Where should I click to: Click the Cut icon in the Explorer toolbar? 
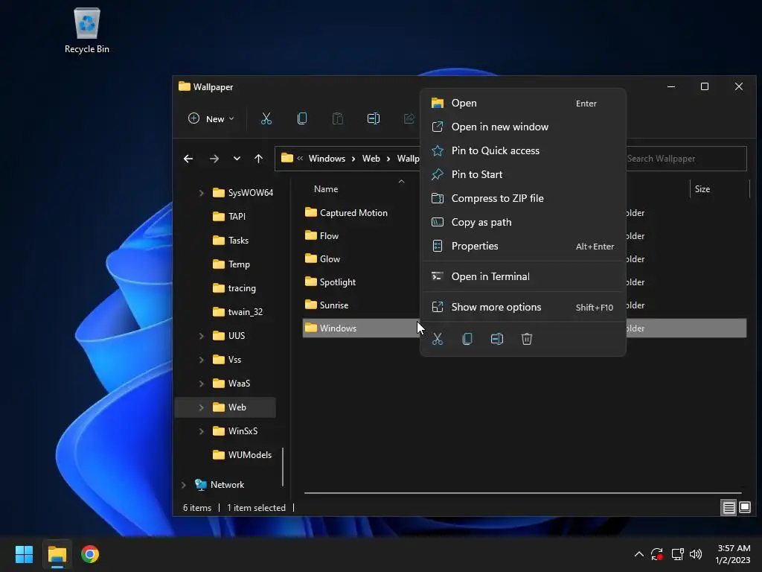click(266, 118)
